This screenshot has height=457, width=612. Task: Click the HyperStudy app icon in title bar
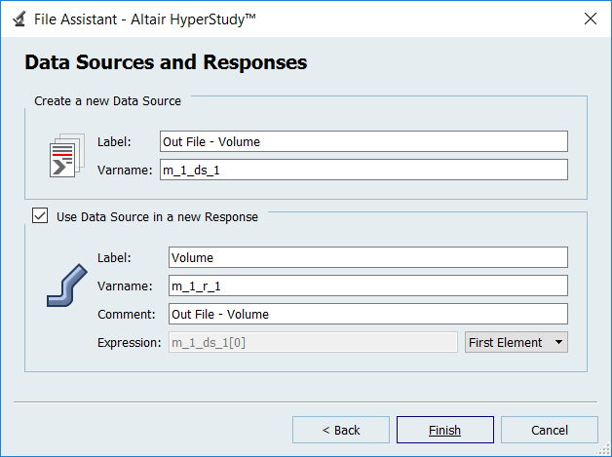click(x=18, y=19)
